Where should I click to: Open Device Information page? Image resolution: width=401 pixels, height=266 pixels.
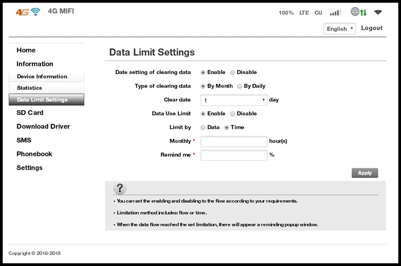[42, 77]
